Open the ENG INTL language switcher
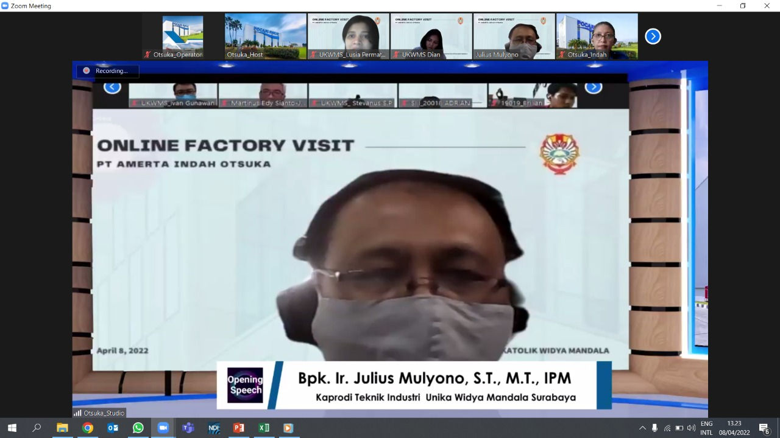 click(706, 428)
